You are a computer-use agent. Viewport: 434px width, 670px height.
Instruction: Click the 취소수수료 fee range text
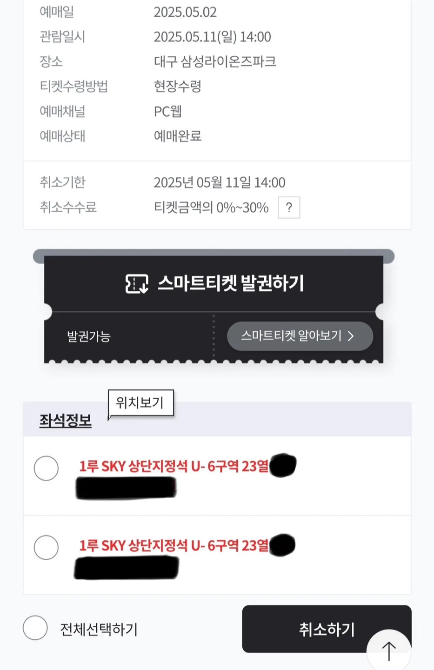pyautogui.click(x=211, y=208)
